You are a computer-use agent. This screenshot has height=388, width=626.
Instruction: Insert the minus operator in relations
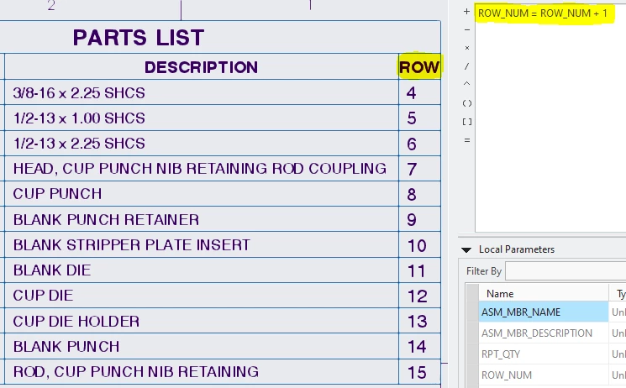(466, 29)
